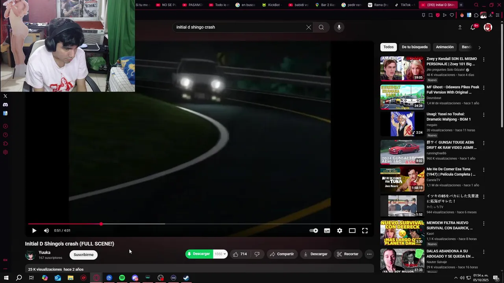This screenshot has width=504, height=283.
Task: Like the video with 714 likes
Action: (x=240, y=254)
